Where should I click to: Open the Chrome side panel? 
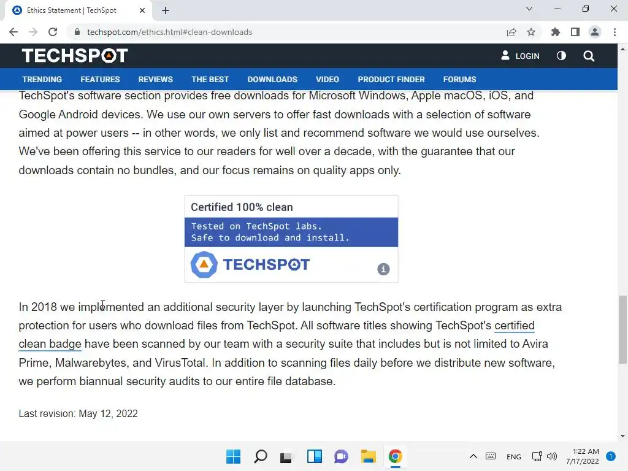tap(575, 32)
